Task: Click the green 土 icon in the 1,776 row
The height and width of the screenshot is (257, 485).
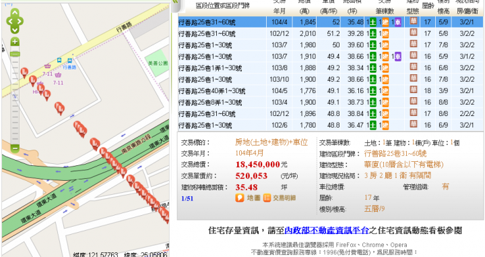Action: click(373, 90)
